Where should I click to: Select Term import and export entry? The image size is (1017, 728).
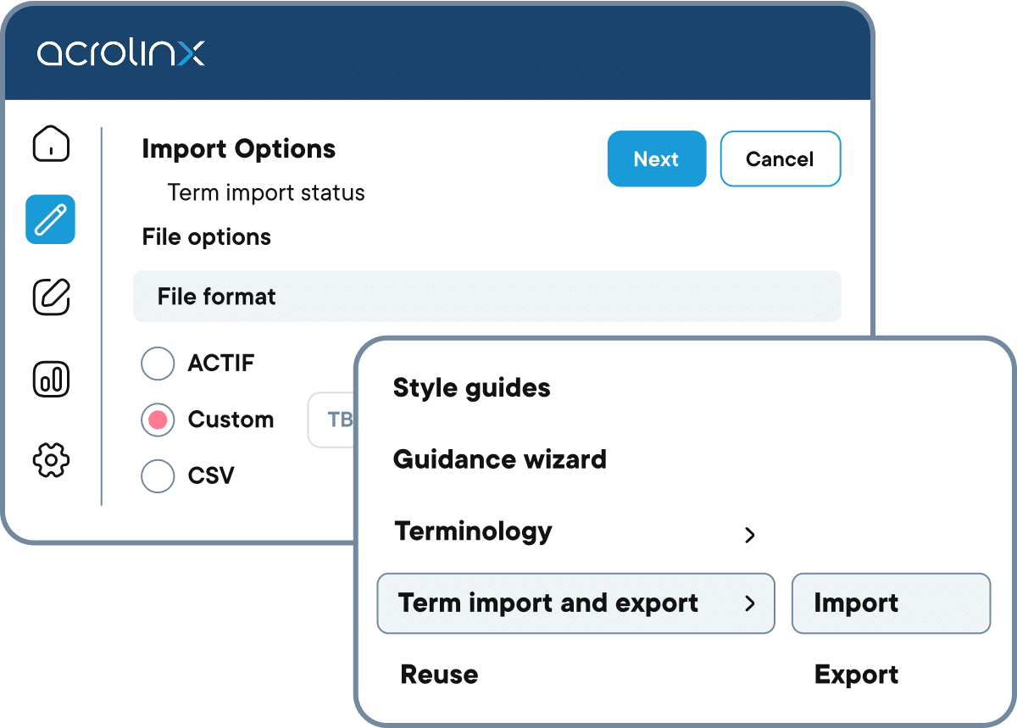(575, 603)
